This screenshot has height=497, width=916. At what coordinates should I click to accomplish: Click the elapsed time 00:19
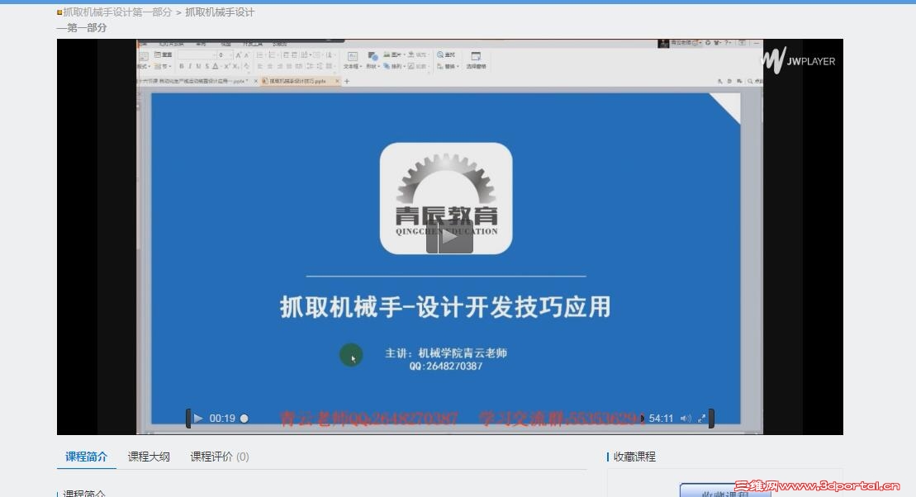(222, 419)
